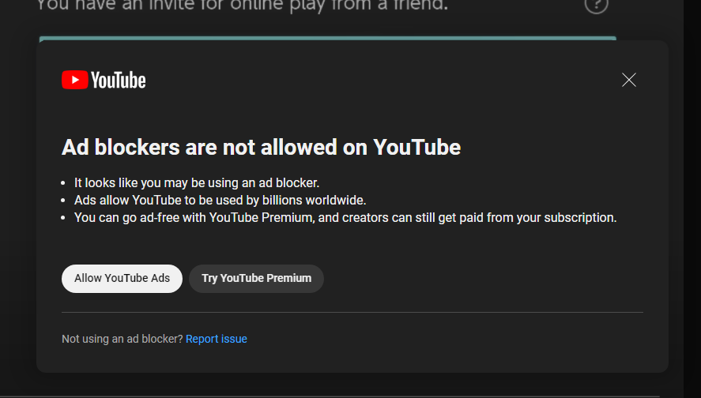Click Allow YouTube Ads button
Image resolution: width=701 pixels, height=398 pixels.
coord(122,279)
